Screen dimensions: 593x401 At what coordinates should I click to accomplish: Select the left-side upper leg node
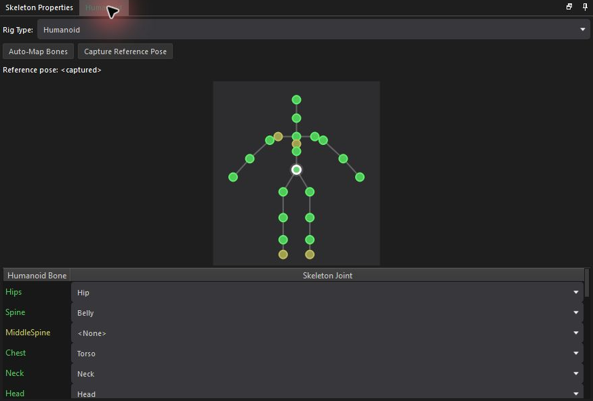[x=283, y=192]
